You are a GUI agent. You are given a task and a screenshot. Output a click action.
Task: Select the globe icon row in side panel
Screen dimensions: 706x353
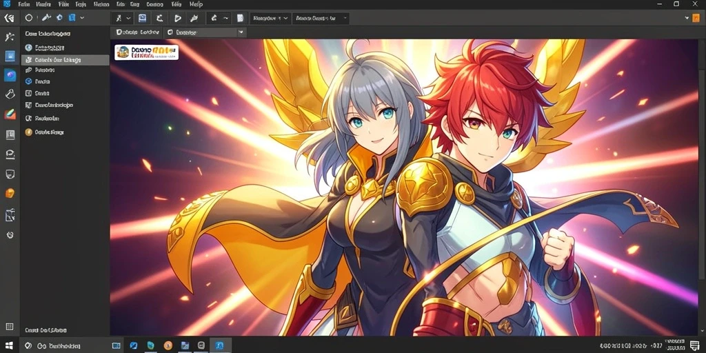pos(65,48)
